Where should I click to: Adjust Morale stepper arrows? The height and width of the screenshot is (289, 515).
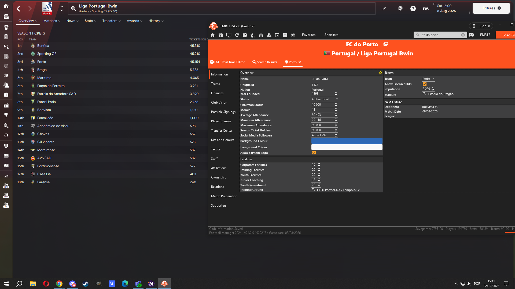[336, 110]
